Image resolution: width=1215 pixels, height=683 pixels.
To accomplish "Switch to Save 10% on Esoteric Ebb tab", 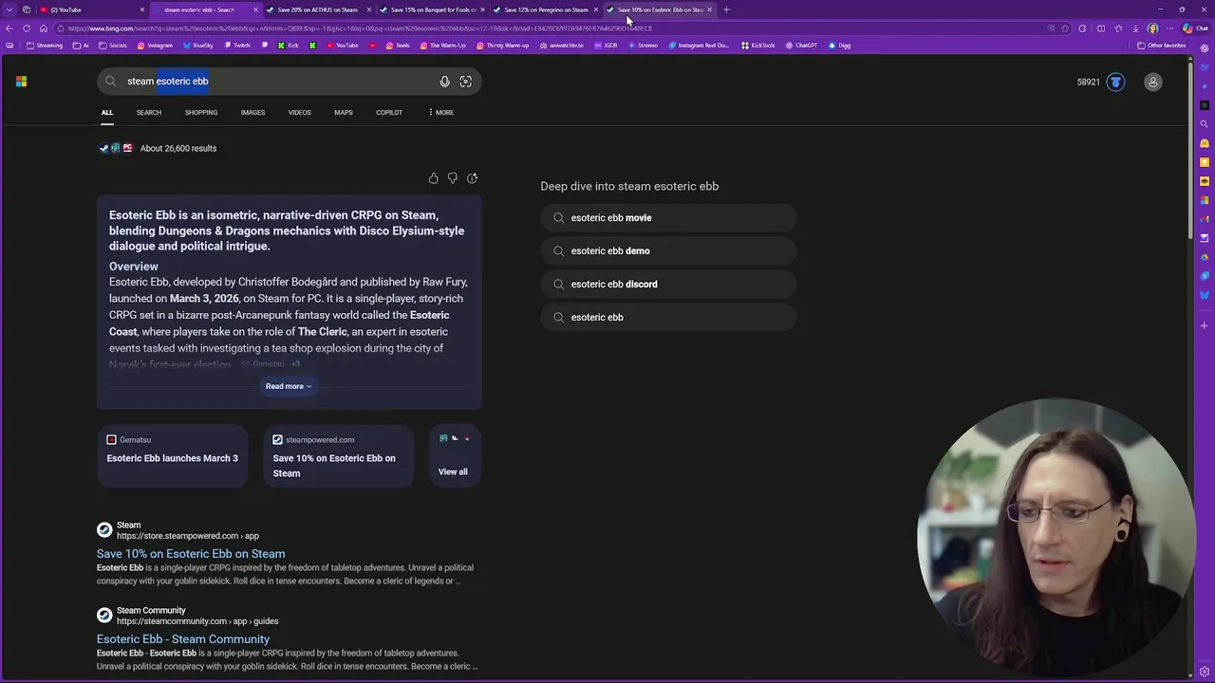I will [659, 9].
